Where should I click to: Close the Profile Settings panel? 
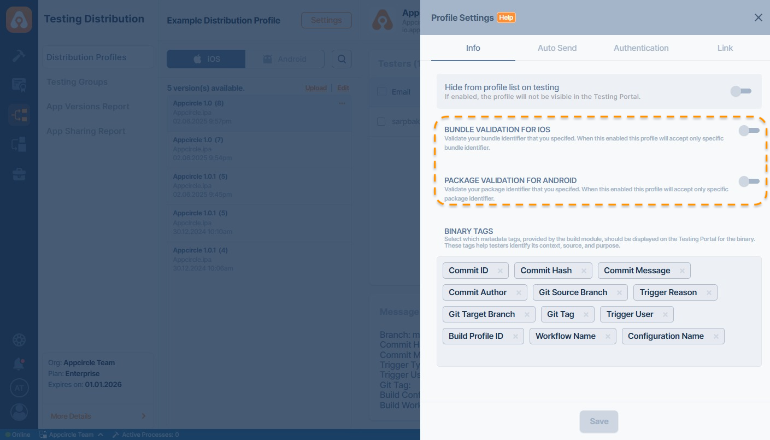click(x=758, y=17)
